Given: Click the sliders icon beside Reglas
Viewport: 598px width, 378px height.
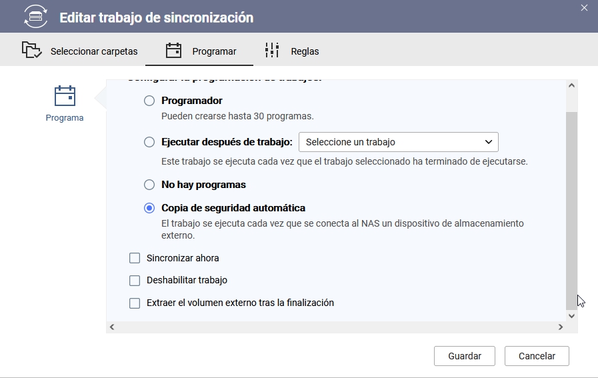Looking at the screenshot, I should point(272,51).
